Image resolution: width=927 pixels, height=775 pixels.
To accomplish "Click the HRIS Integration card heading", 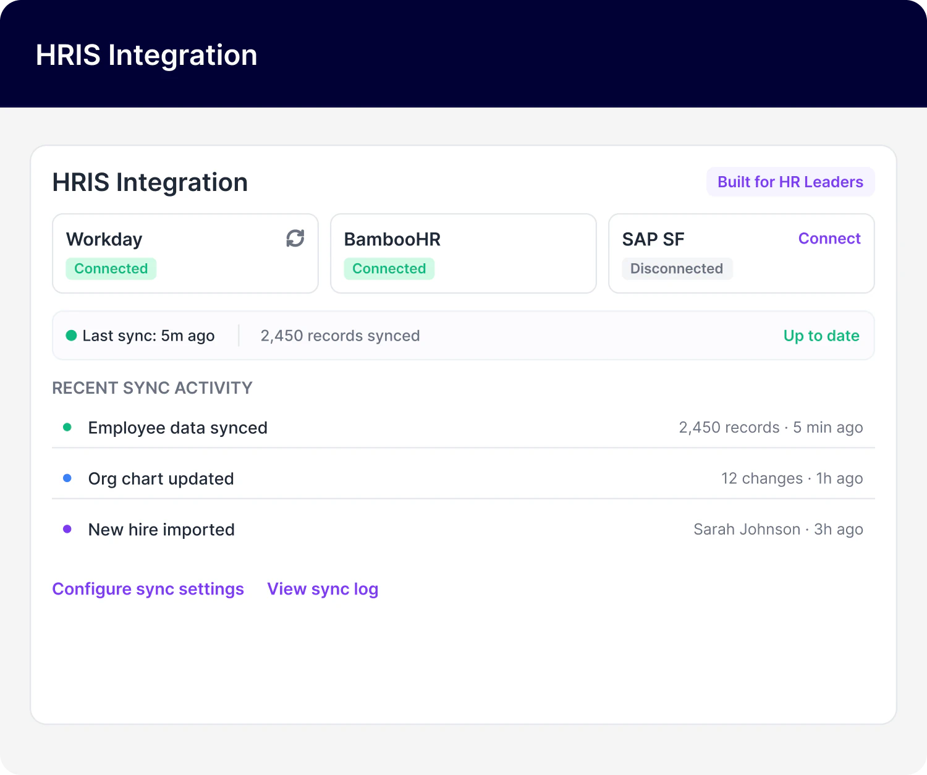I will (150, 182).
